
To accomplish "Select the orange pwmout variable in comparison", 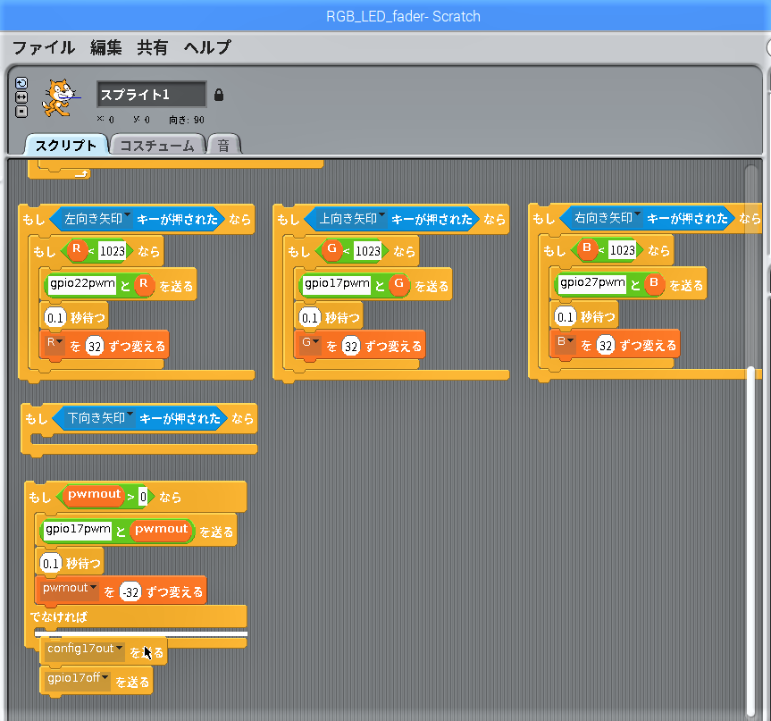I will [94, 495].
